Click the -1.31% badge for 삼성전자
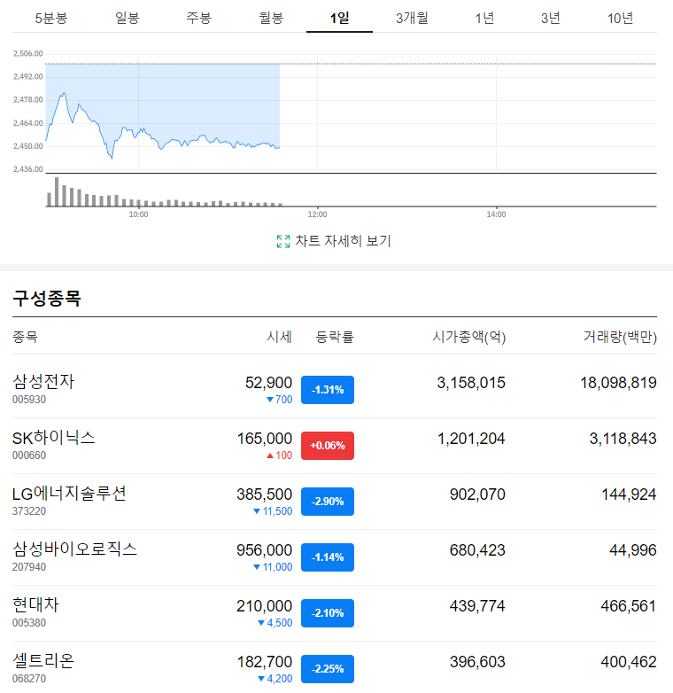The height and width of the screenshot is (693, 673). pos(328,390)
